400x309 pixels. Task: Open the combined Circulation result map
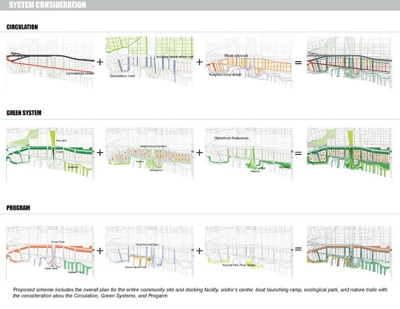349,62
